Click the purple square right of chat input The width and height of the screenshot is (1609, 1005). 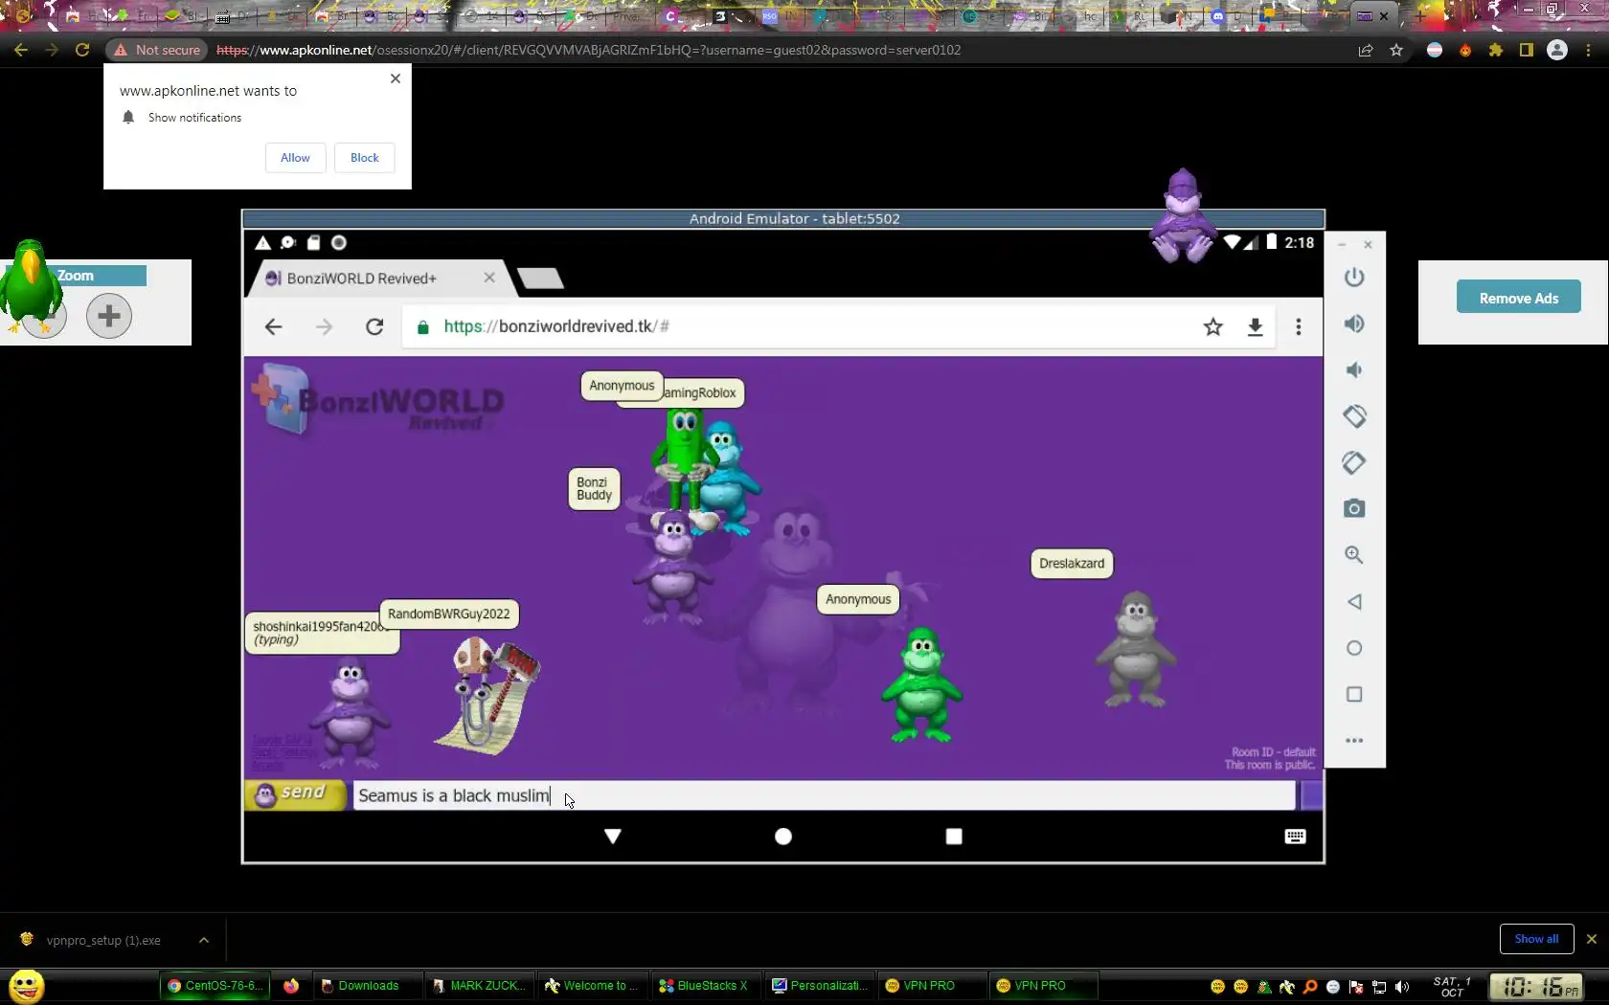[1311, 795]
